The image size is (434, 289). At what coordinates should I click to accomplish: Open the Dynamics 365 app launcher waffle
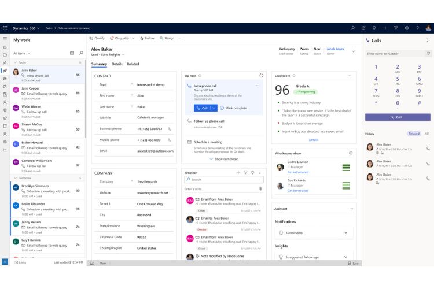point(5,28)
